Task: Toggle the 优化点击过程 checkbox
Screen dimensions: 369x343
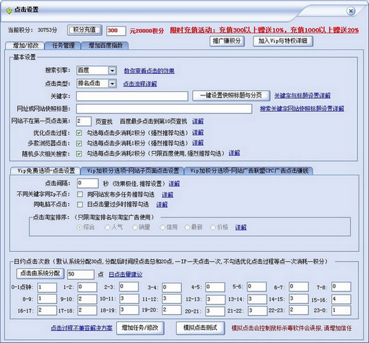Action: coord(79,133)
